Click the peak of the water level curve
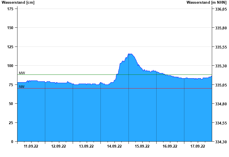Screen dimensions: 229x157 click(x=130, y=54)
